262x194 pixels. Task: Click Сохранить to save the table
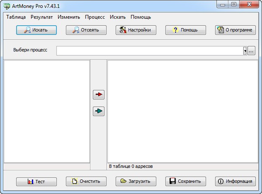(x=186, y=181)
